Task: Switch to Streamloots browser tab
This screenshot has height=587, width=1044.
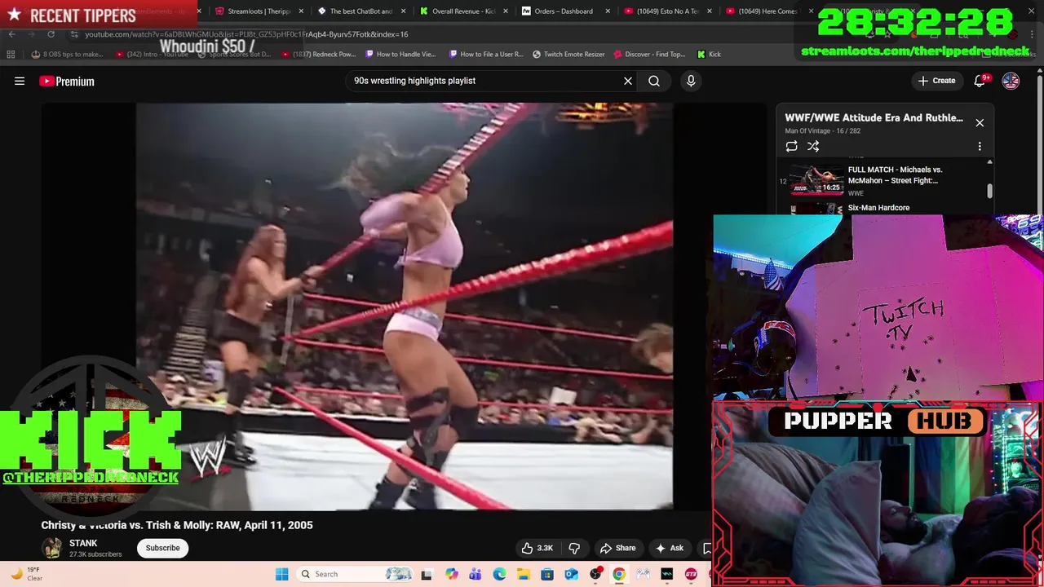Action: click(x=253, y=11)
